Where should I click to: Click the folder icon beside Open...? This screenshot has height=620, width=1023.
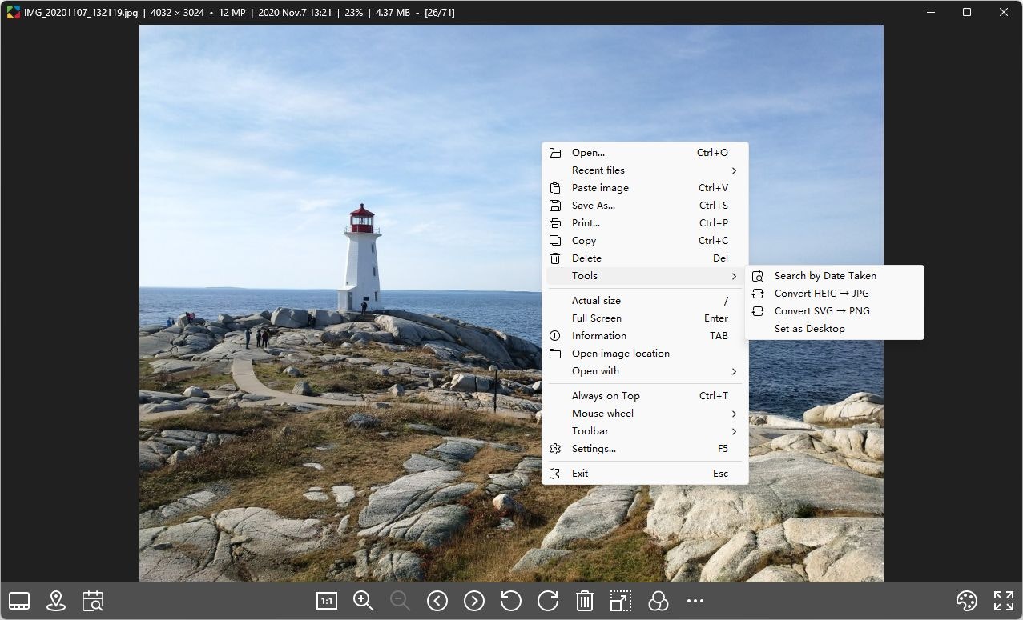click(555, 153)
